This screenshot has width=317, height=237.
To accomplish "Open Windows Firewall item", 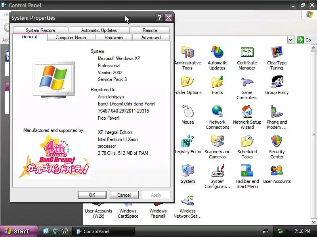I will point(158,213).
